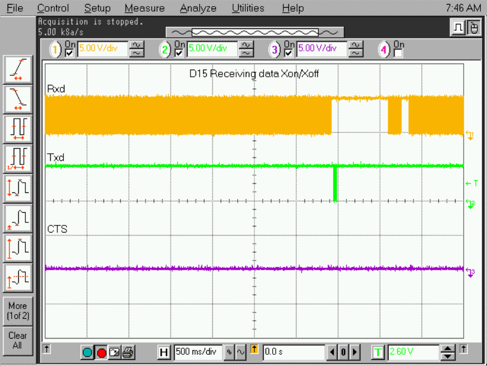The image size is (487, 366).
Task: Click the narrow-wave timebase button
Action: [230, 352]
